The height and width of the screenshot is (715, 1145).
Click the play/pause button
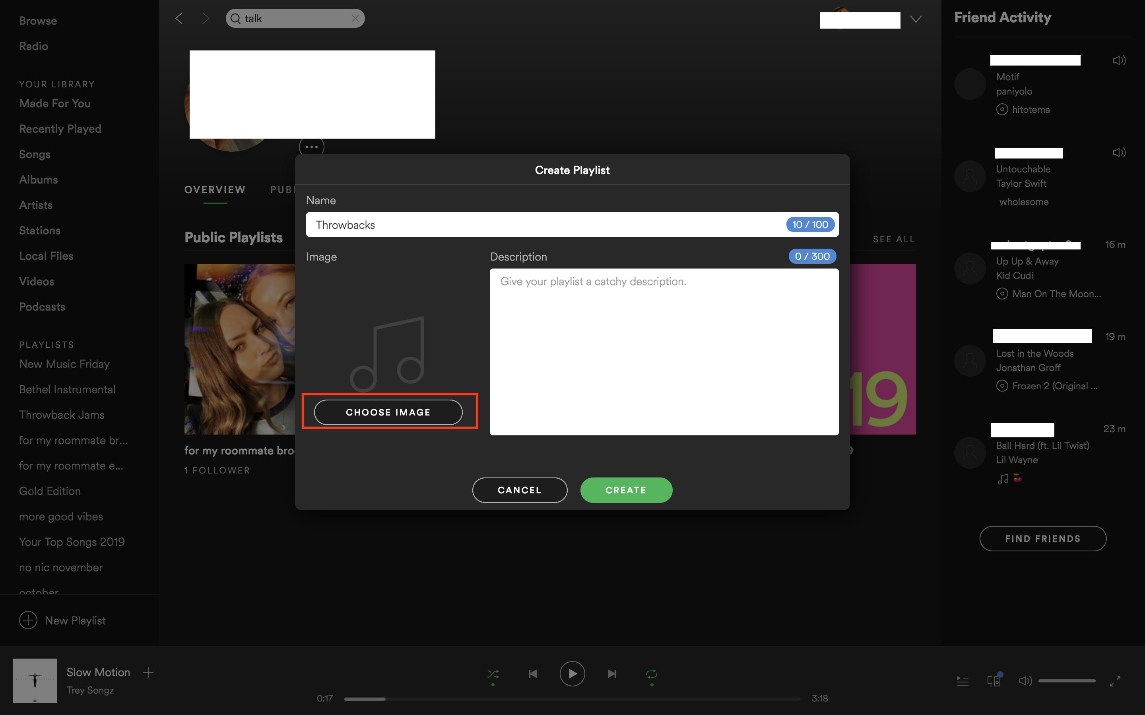(x=572, y=674)
